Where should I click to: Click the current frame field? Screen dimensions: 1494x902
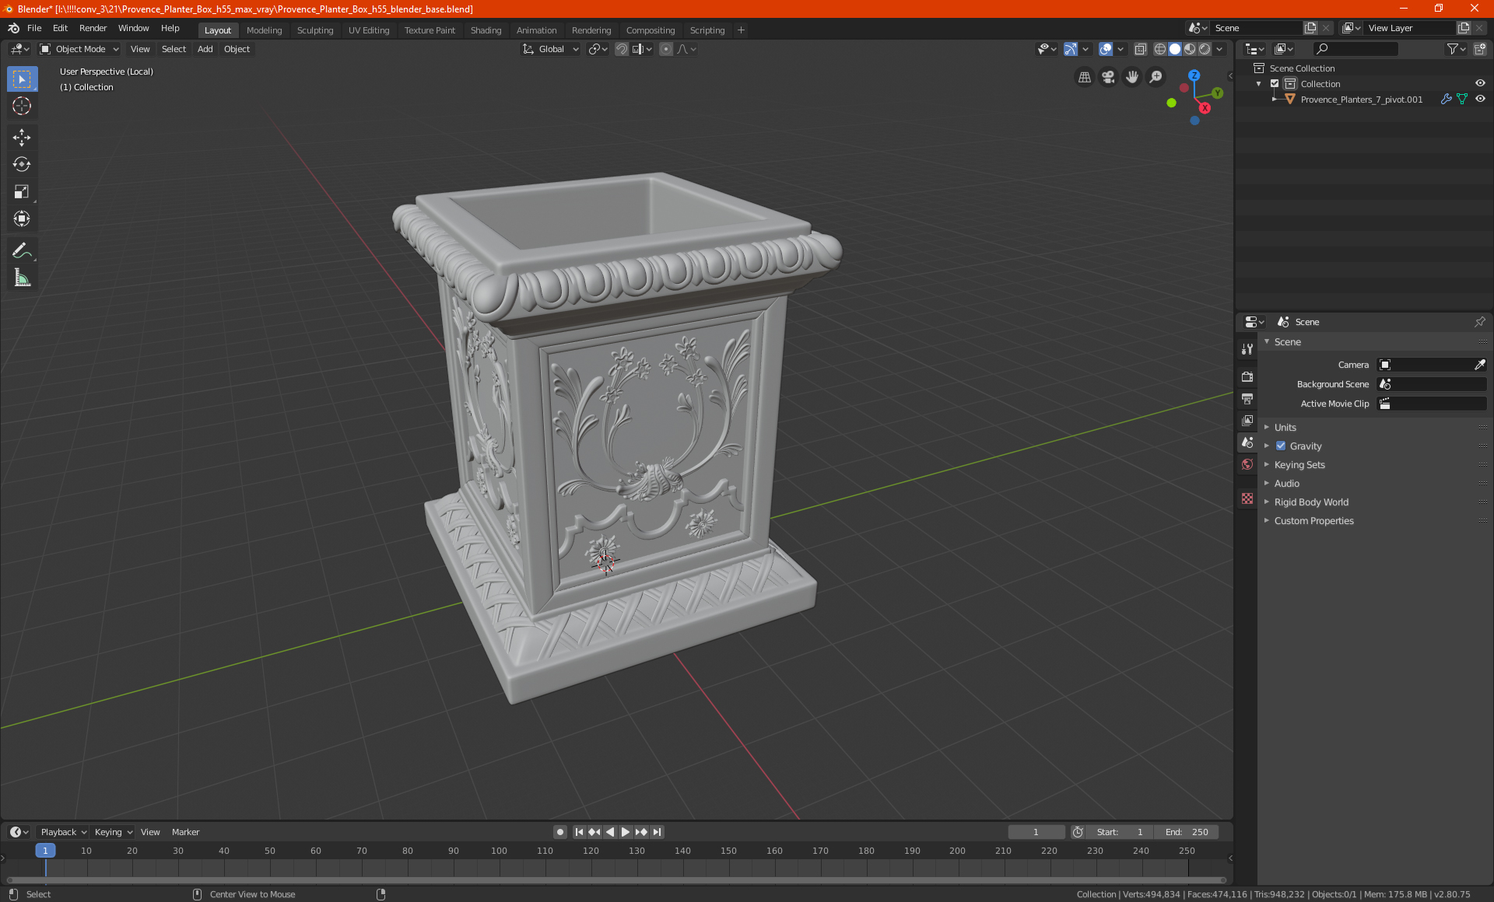coord(1036,832)
